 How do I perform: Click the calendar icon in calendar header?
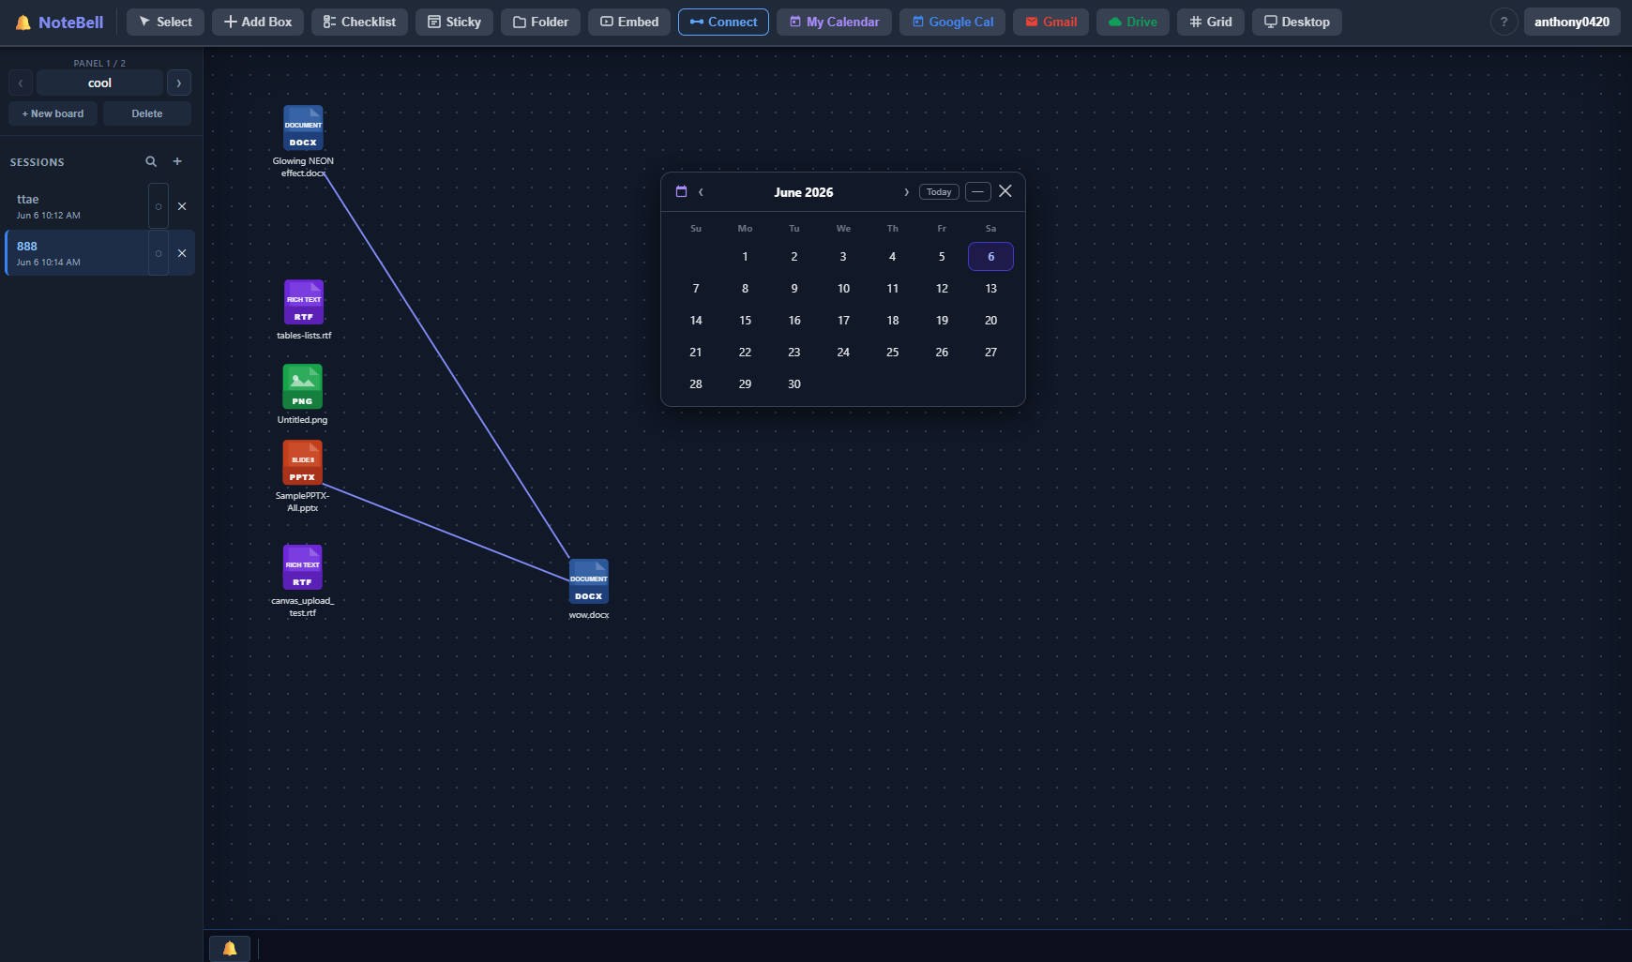(x=682, y=191)
